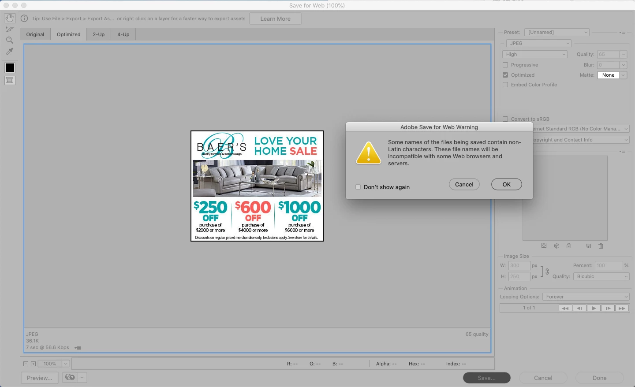Toggle the Optimized checkbox

[505, 75]
